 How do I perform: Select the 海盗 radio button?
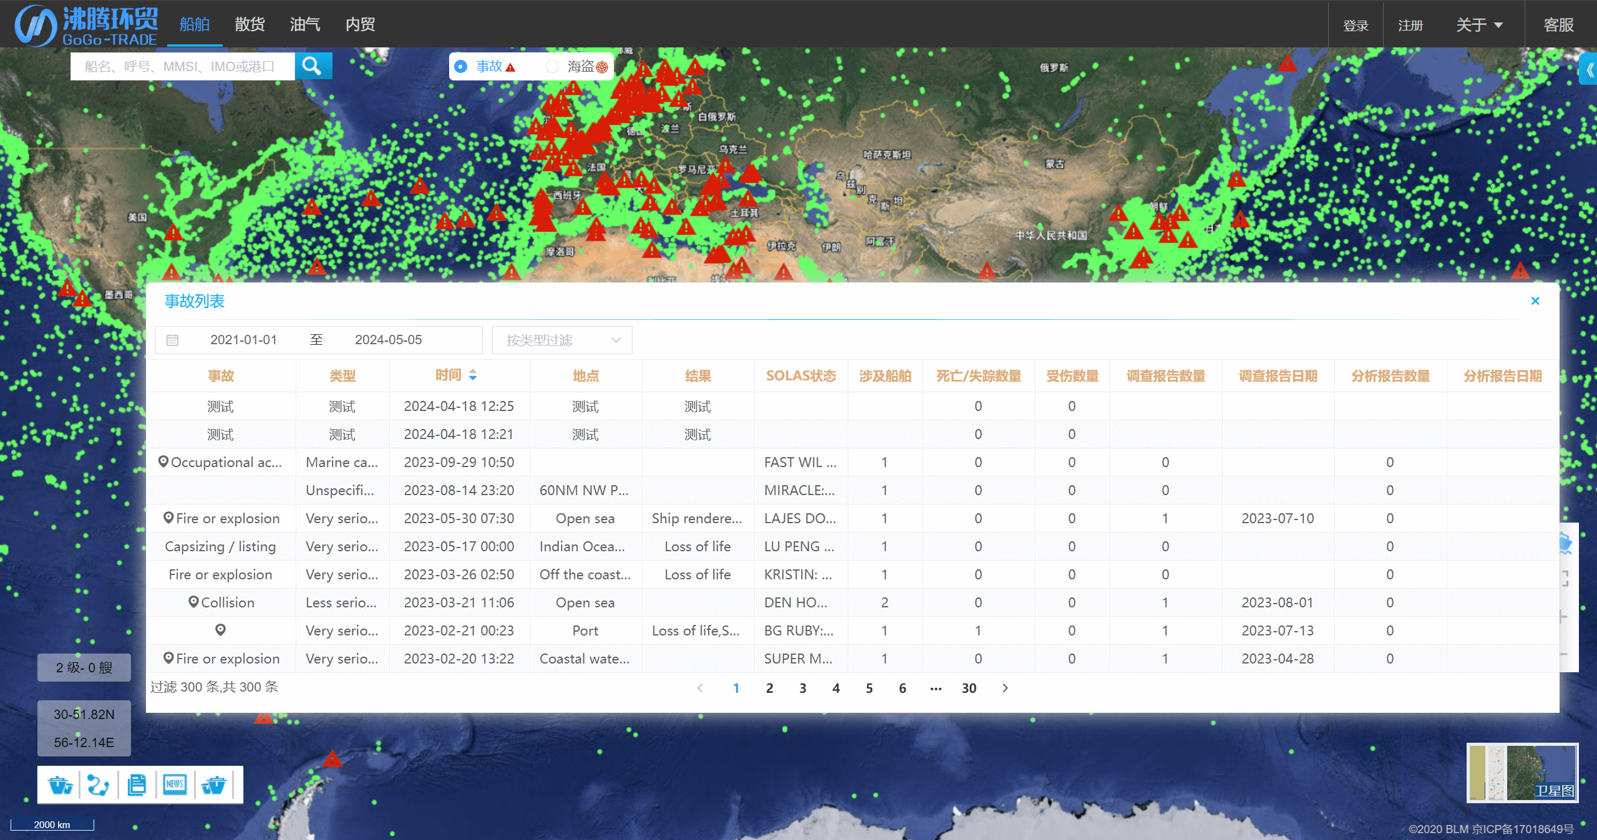tap(552, 66)
